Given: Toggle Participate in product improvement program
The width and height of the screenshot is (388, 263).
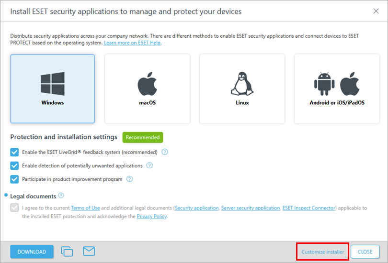Looking at the screenshot, I should tap(14, 179).
